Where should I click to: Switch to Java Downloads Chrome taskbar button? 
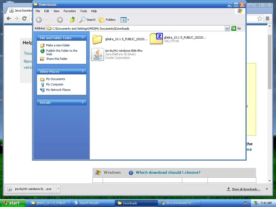[x=179, y=203]
